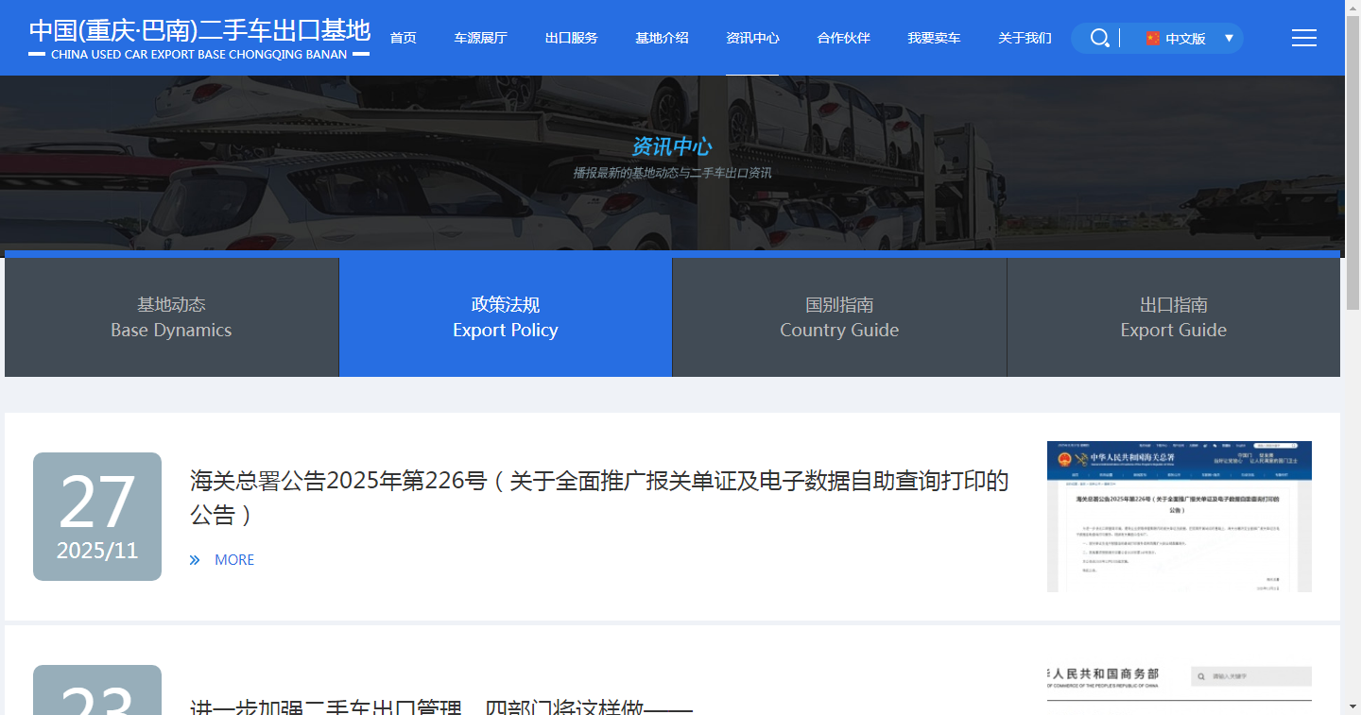Click the vertical page scrollbar
This screenshot has height=715, width=1361.
[1352, 189]
